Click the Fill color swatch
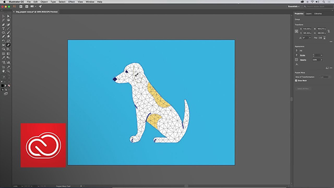The width and height of the screenshot is (334, 188). click(x=296, y=51)
